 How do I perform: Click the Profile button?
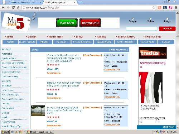[x=10, y=42]
